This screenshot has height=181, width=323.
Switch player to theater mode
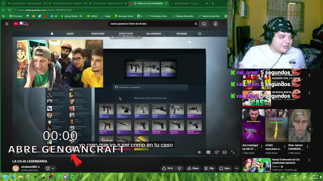pos(225,152)
